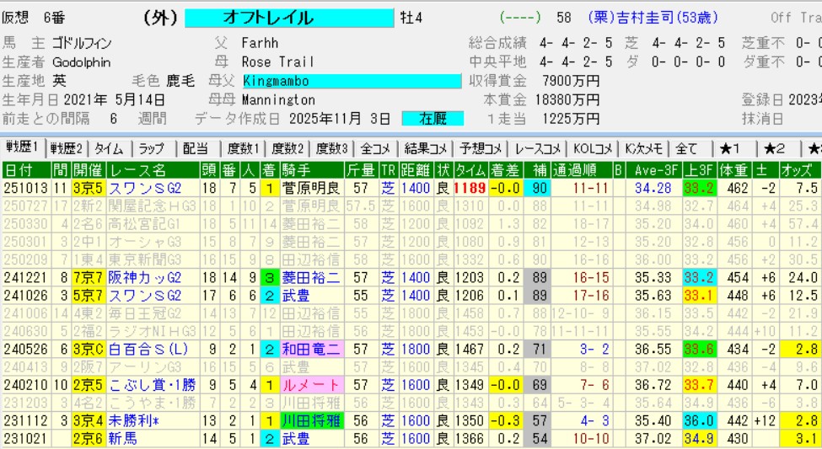Select the ラップ tab

tap(152, 148)
